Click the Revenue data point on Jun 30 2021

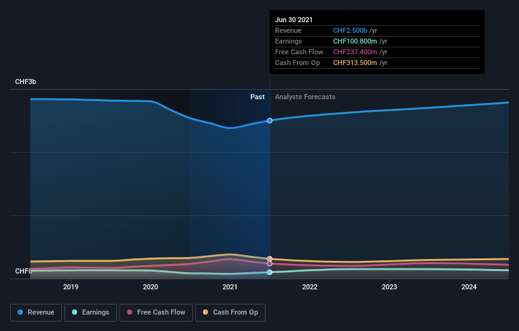pyautogui.click(x=270, y=121)
